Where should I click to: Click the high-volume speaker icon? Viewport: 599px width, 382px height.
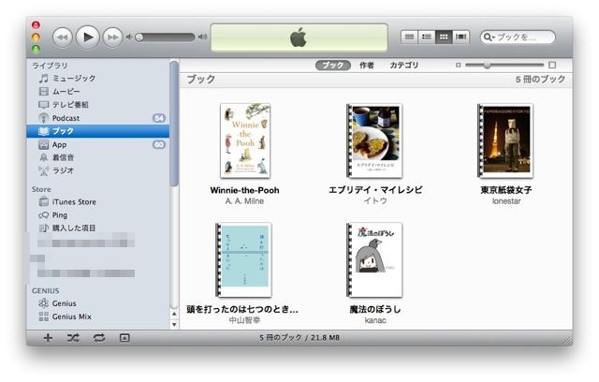pyautogui.click(x=202, y=37)
